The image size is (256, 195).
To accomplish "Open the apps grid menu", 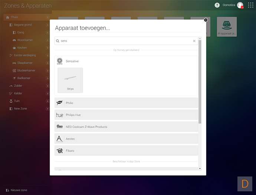I will point(250,5).
